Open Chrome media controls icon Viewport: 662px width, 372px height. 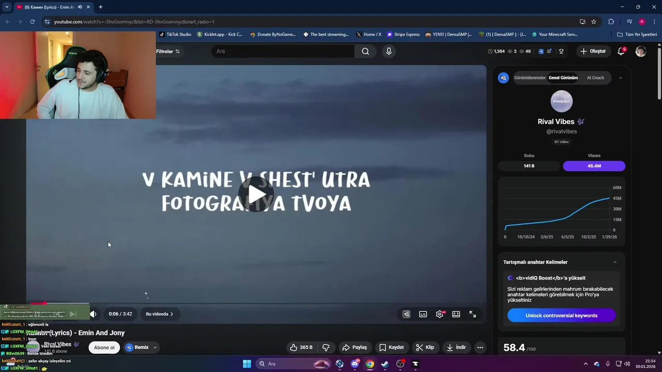click(629, 22)
